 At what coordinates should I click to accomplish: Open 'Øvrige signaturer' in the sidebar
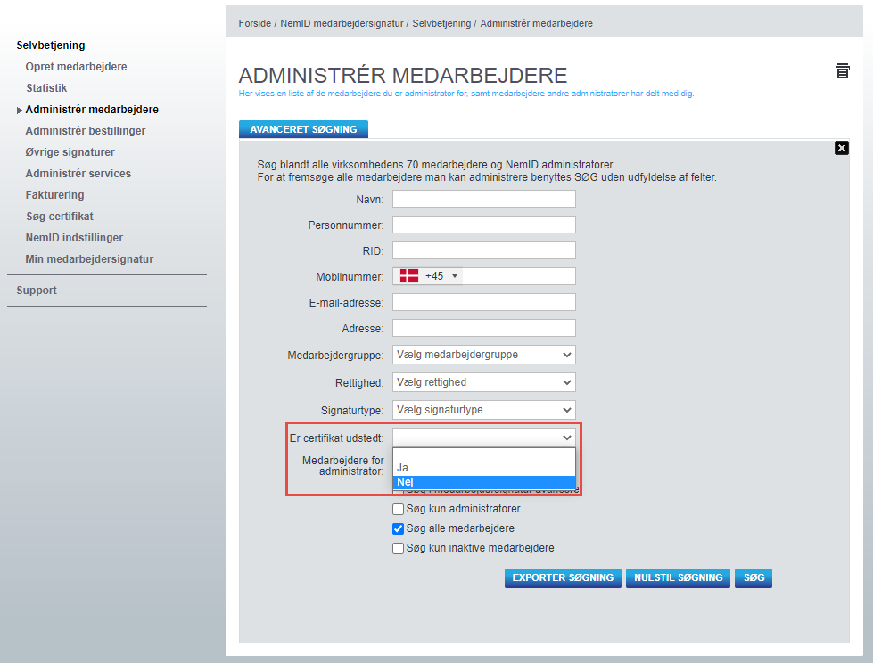click(70, 152)
